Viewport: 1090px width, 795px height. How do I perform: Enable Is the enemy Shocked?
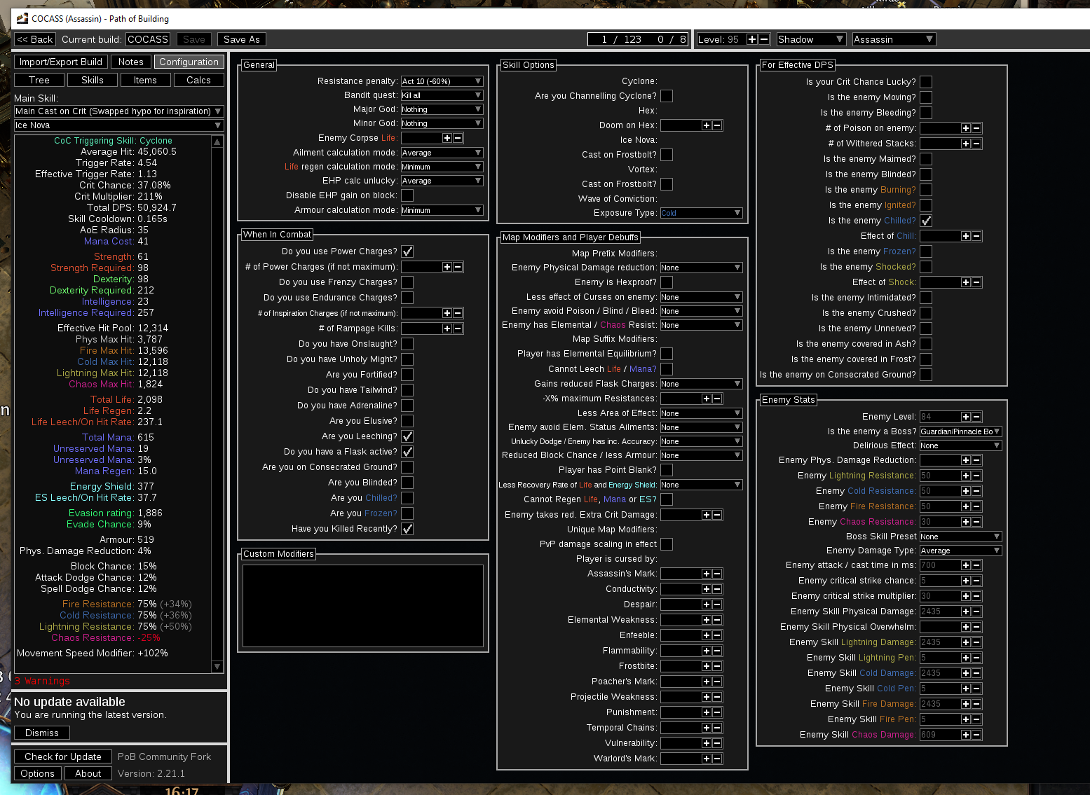pos(926,267)
